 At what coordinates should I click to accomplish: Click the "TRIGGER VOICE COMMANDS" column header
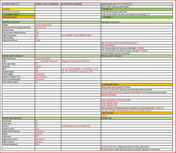pos(48,4)
